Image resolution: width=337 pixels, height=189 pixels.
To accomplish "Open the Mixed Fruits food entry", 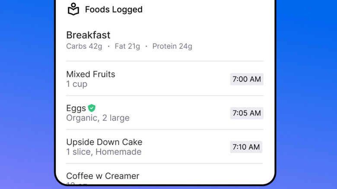I will (x=91, y=74).
